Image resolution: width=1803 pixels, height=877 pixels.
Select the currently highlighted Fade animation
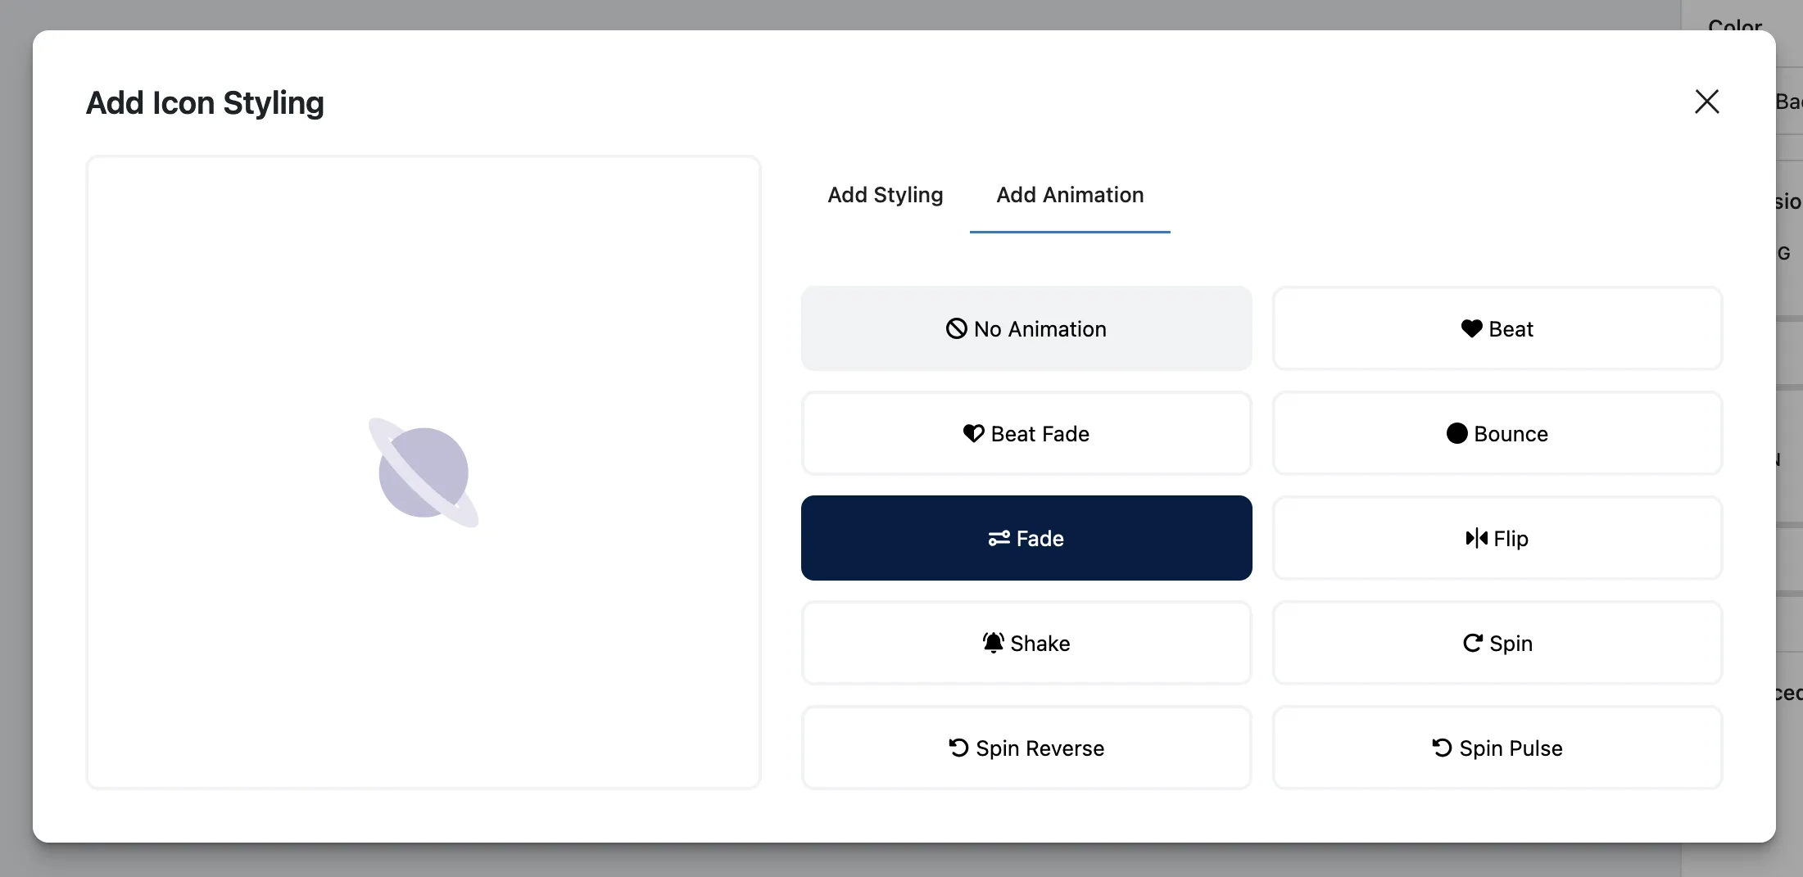[1026, 538]
